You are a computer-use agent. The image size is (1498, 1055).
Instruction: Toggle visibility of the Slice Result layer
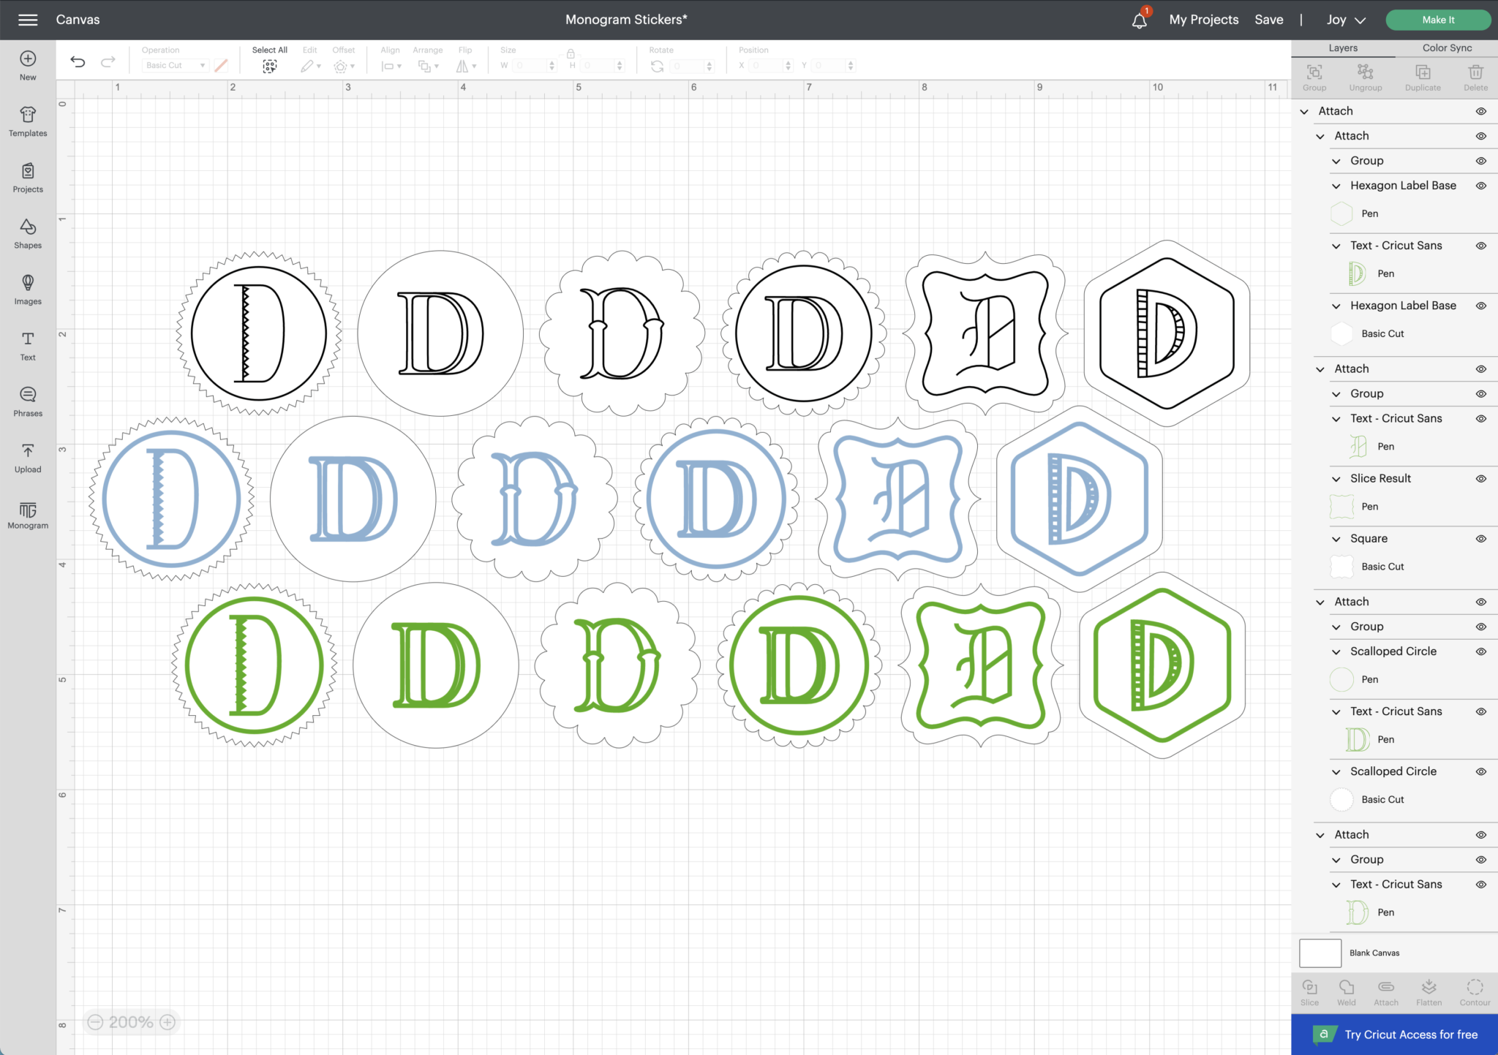[1482, 478]
